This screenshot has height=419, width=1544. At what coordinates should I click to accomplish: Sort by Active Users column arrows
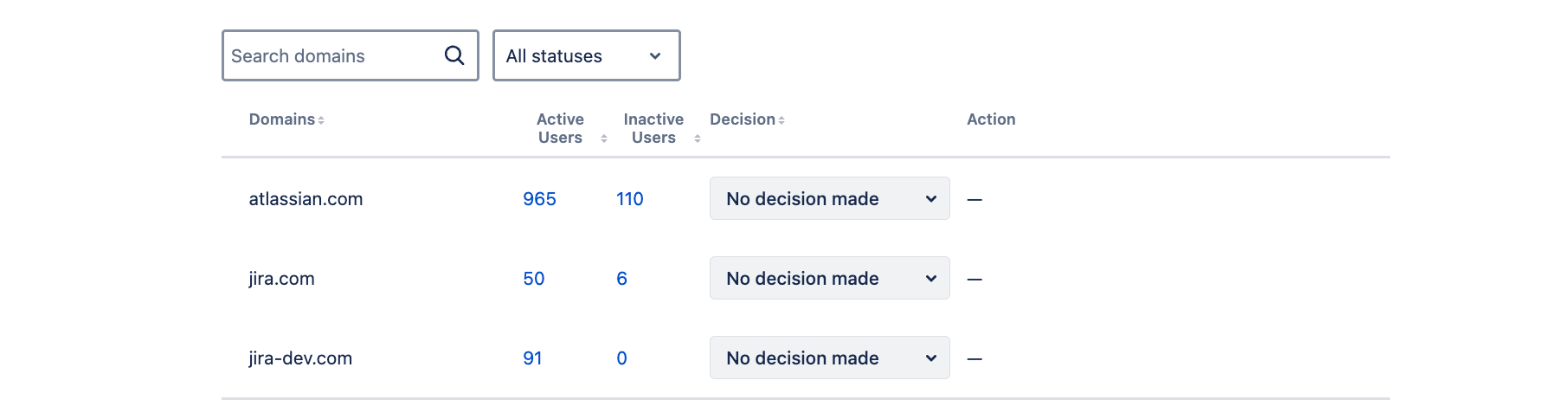[604, 139]
